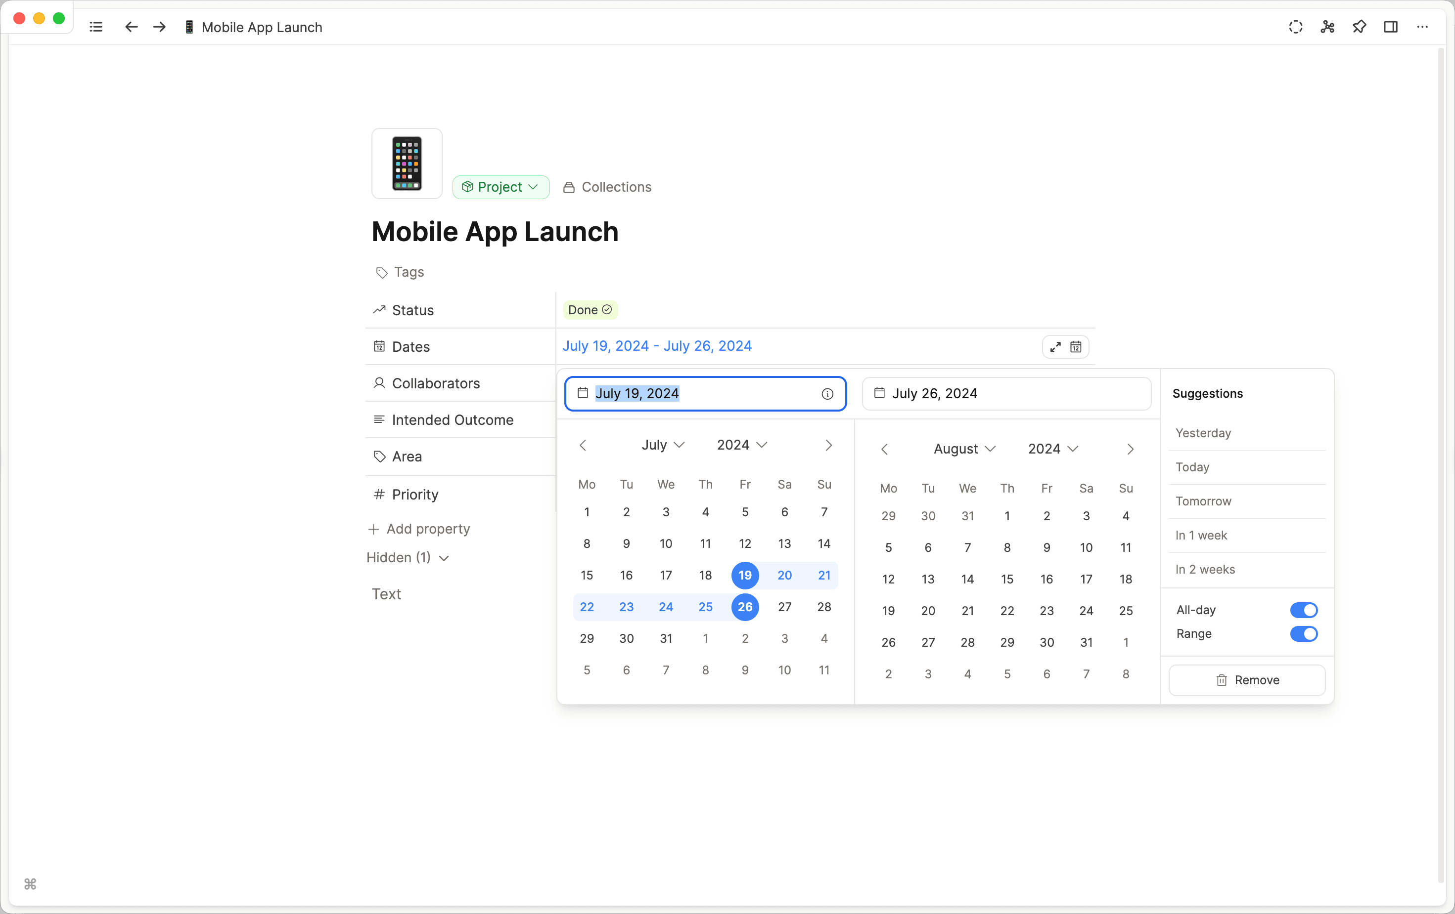
Task: Expand the Hidden (1) properties section
Action: coord(408,558)
